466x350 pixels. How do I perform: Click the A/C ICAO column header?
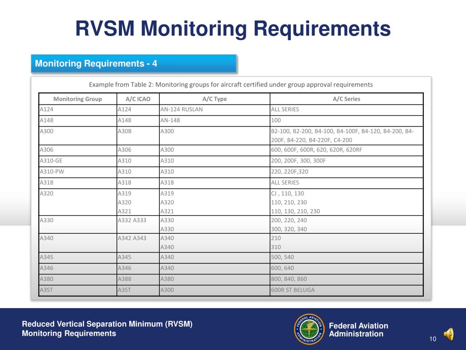(138, 99)
